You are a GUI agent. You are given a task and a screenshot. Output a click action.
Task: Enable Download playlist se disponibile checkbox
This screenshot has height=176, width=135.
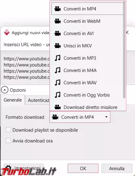point(8,130)
